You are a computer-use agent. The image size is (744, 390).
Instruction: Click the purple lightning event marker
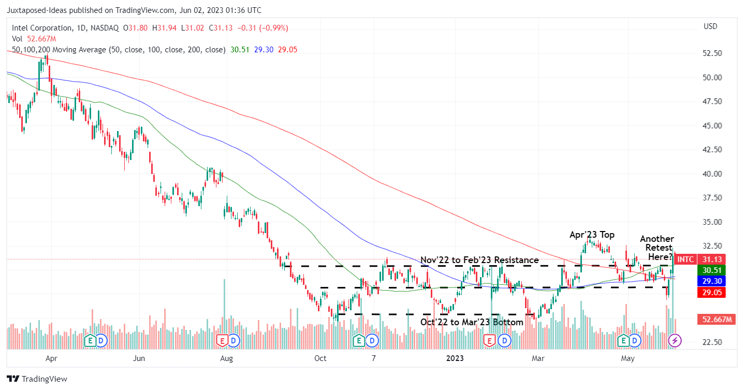(675, 340)
